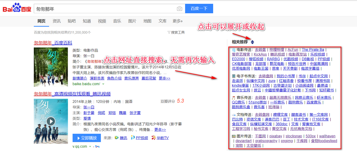The image size is (357, 151).
Task: Open dropdown arrow beside baike.baidu.com
Action: pyautogui.click(x=103, y=84)
